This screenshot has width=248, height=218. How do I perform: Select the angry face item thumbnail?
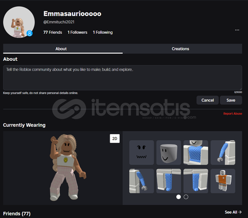142,153
